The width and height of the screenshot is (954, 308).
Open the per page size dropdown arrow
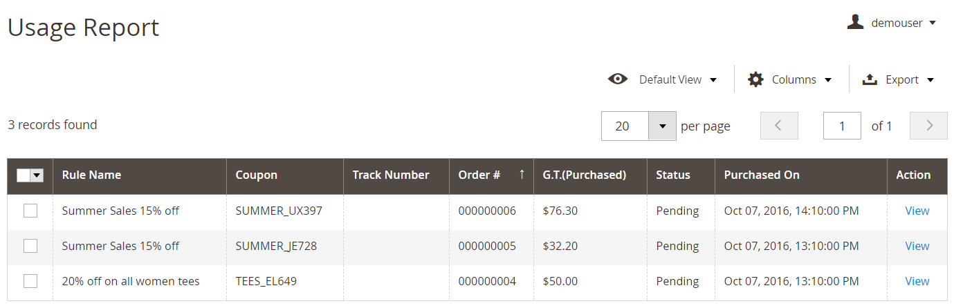pos(662,126)
